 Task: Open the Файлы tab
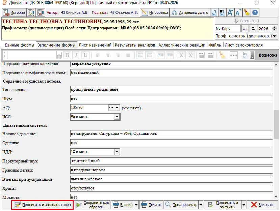[215, 45]
